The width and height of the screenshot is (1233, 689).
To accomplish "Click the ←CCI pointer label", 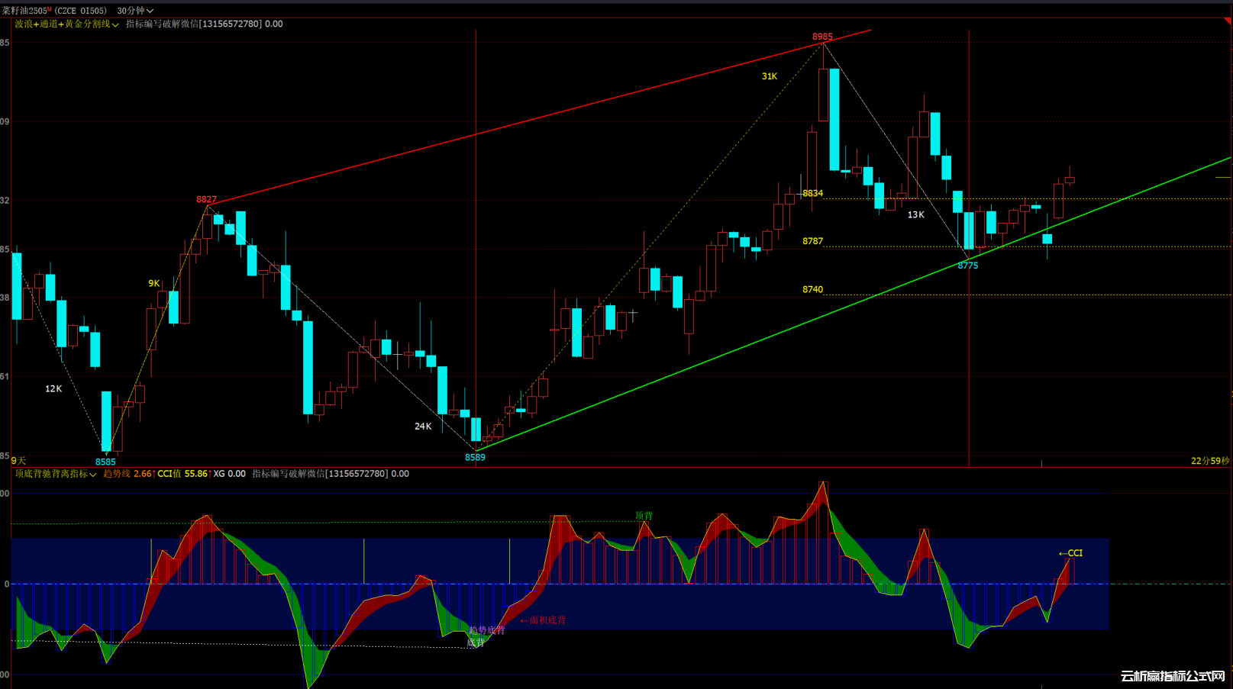I will click(1070, 553).
